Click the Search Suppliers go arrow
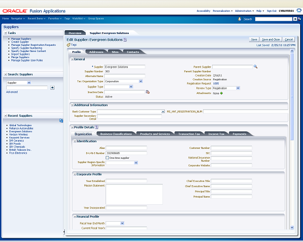Viewport: 303px width, 242px height. coord(52,87)
